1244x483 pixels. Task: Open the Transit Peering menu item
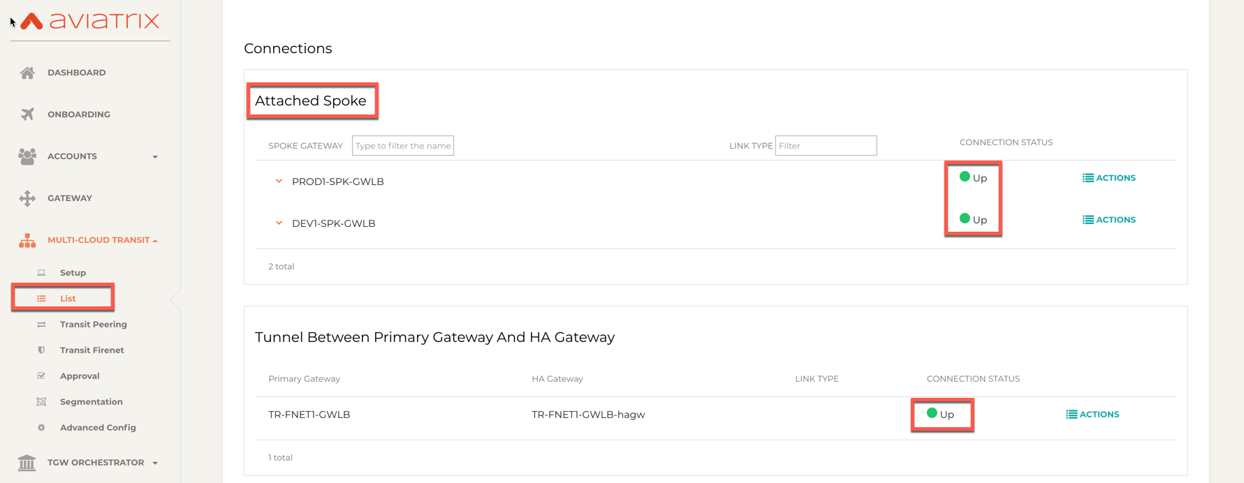(93, 325)
